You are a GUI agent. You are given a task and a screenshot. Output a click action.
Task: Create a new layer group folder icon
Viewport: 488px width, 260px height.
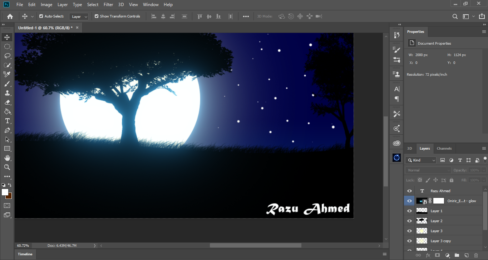[x=457, y=255]
